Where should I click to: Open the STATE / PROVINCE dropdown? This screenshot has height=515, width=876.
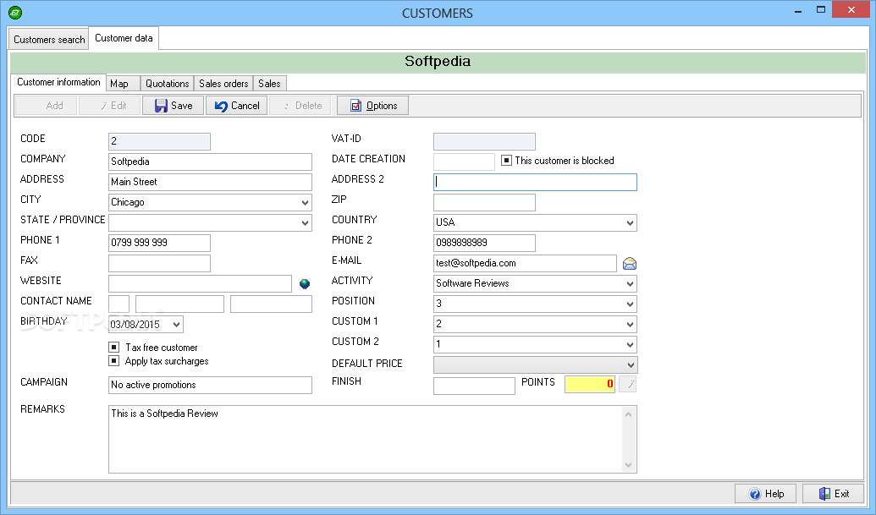(305, 222)
